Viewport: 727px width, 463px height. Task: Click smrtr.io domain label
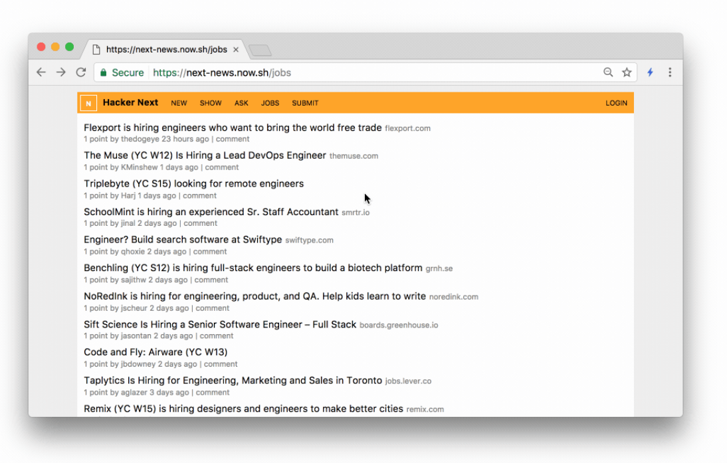pos(356,213)
